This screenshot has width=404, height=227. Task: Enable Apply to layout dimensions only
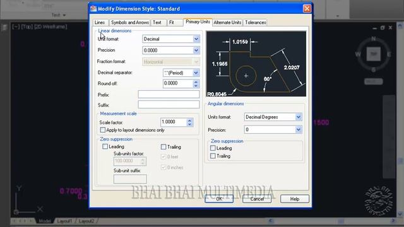pyautogui.click(x=103, y=130)
